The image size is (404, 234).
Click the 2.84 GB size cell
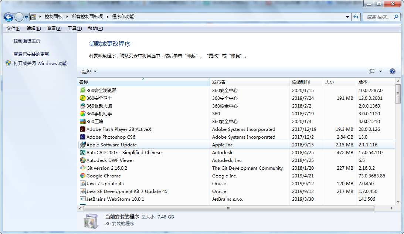click(345, 137)
